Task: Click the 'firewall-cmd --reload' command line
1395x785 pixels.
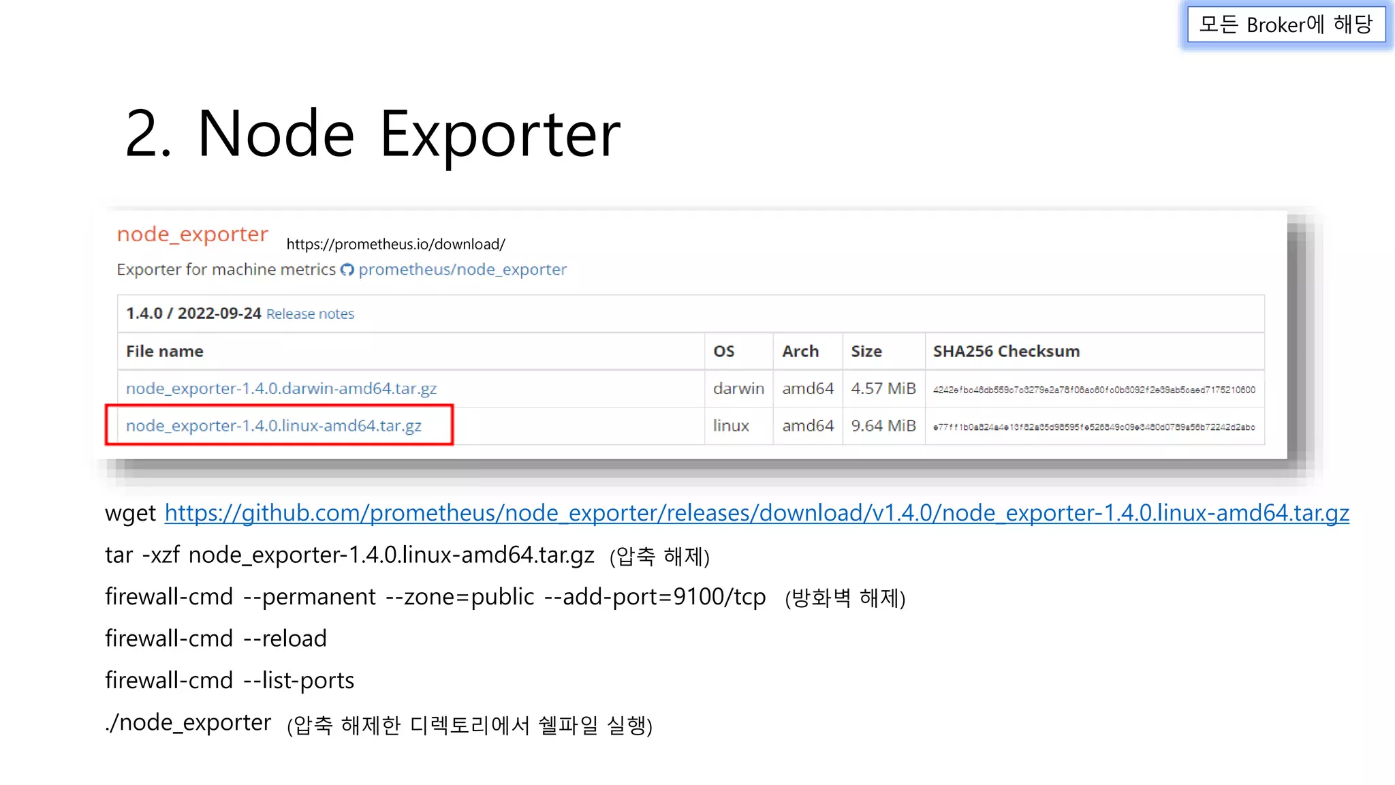Action: click(215, 639)
